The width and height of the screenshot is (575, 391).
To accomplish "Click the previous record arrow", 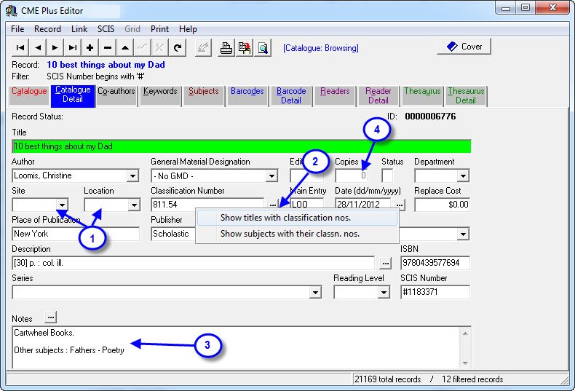I will coord(38,48).
